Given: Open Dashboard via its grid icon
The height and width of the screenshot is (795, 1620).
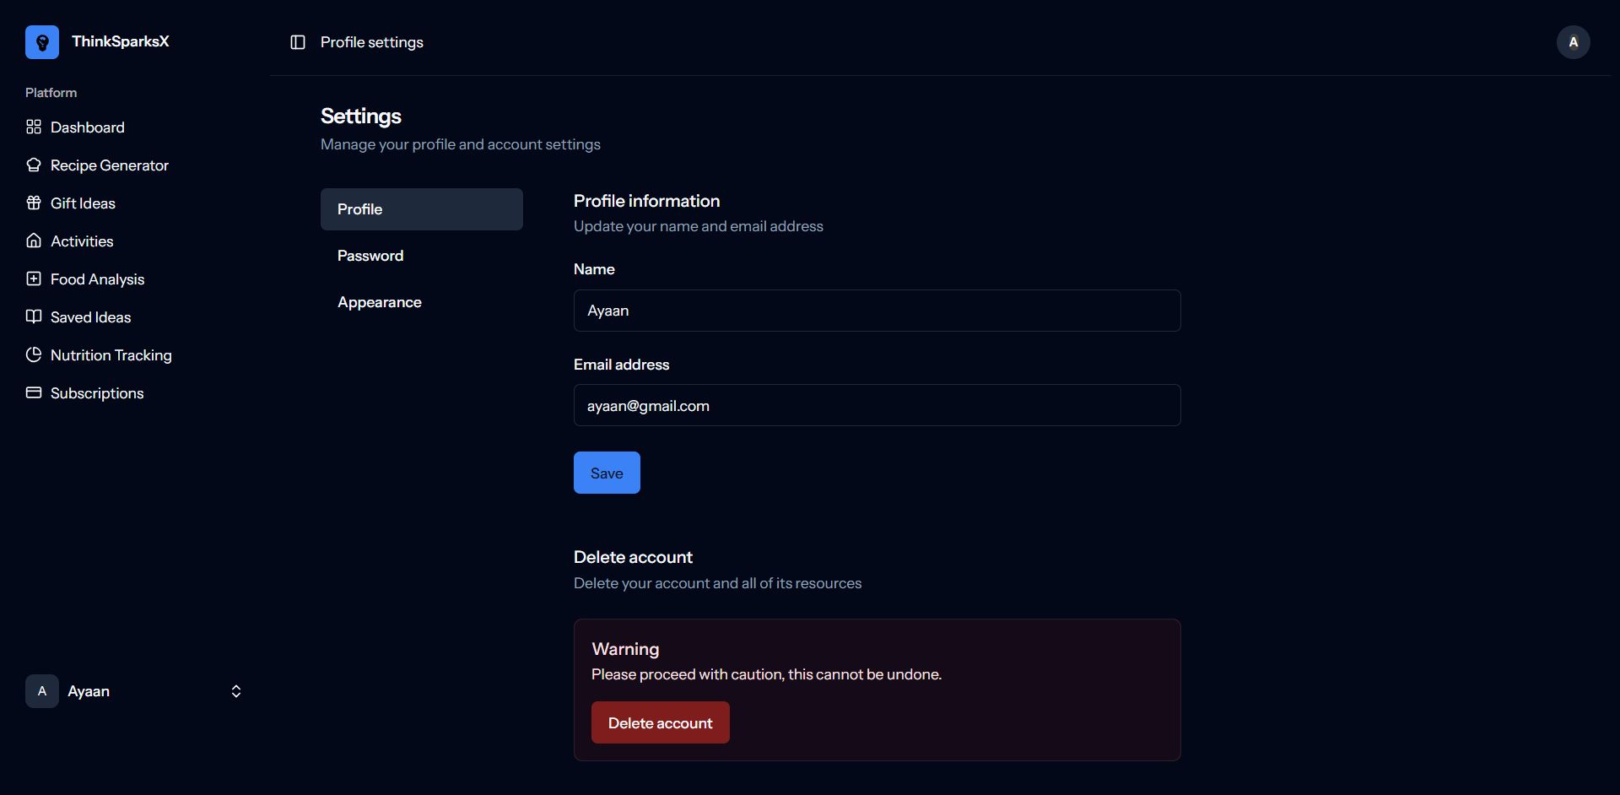Looking at the screenshot, I should point(34,127).
